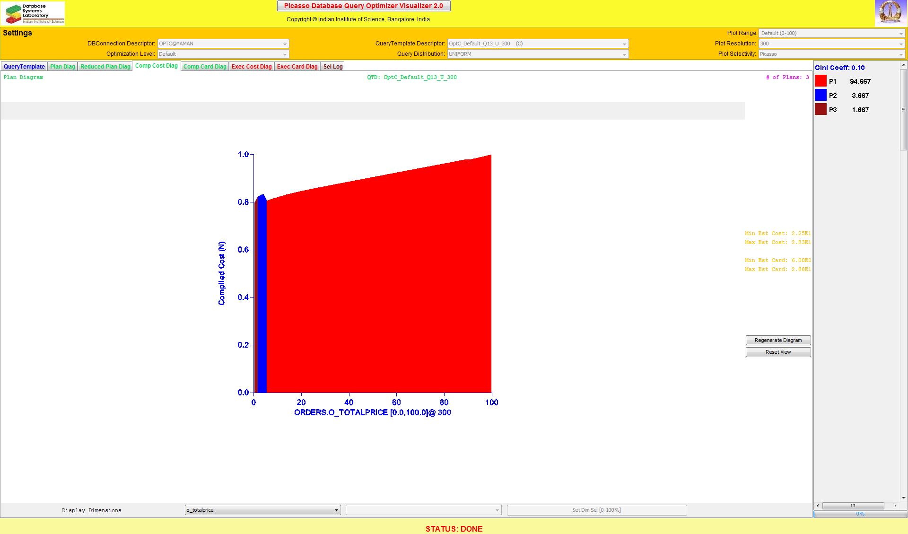Open the QueryTemplate tab

[x=24, y=67]
